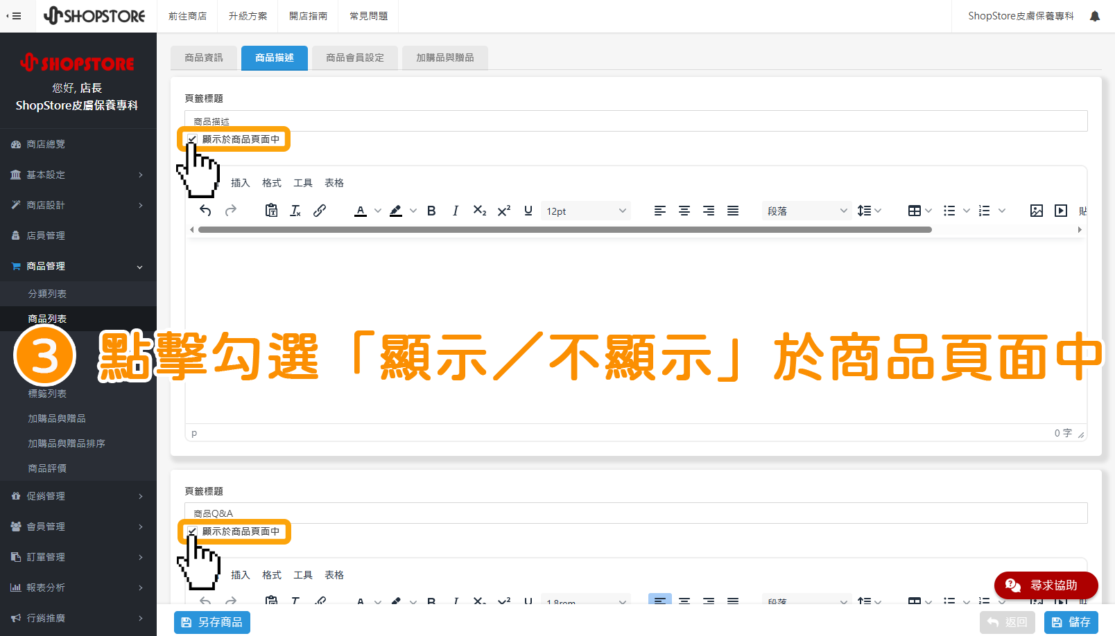Apply superscript formatting to text
Screen dimensions: 1115x636
(503, 211)
